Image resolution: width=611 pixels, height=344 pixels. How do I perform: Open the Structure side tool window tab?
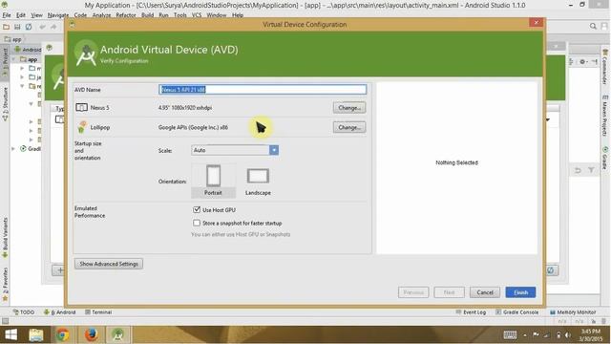tap(5, 104)
